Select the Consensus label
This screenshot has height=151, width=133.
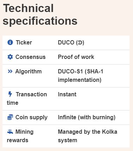point(31,57)
